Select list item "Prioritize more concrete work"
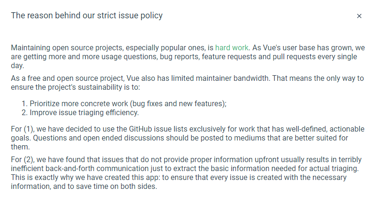The height and width of the screenshot is (203, 372). (x=128, y=104)
